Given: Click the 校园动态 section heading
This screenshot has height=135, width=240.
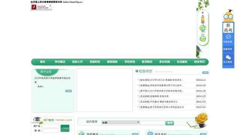Looking at the screenshot, I should (145, 71).
